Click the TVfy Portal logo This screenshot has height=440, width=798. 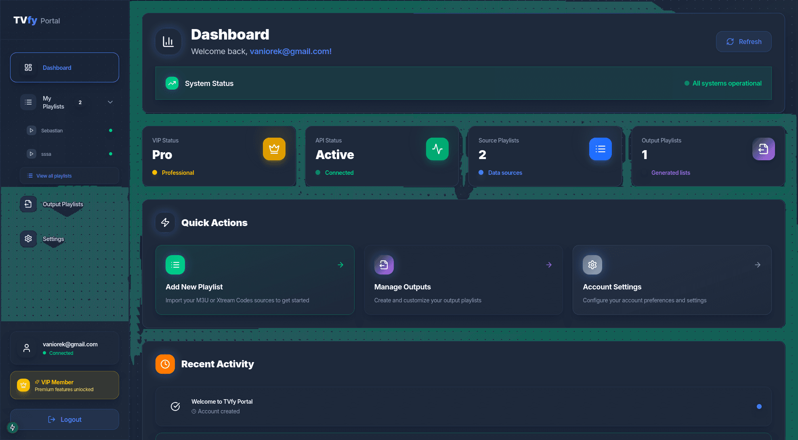click(36, 20)
